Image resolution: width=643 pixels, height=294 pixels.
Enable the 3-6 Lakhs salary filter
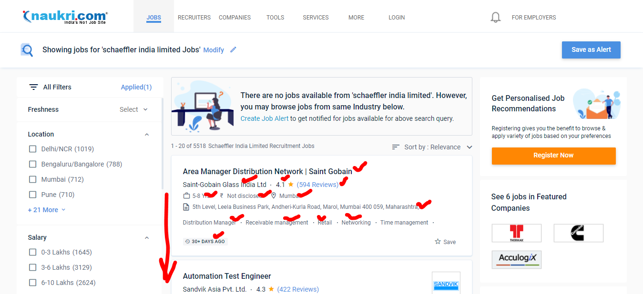click(x=33, y=267)
